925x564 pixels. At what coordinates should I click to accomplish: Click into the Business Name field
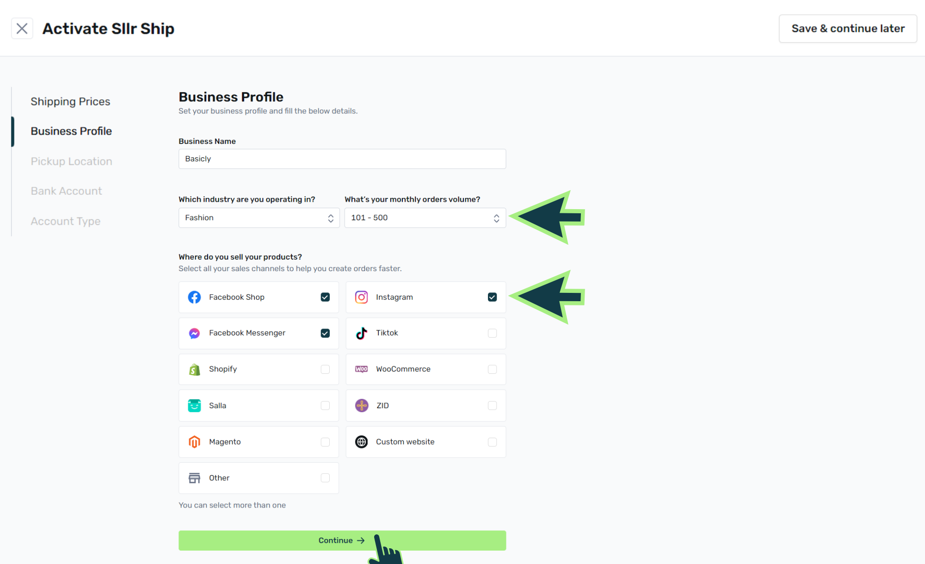342,159
